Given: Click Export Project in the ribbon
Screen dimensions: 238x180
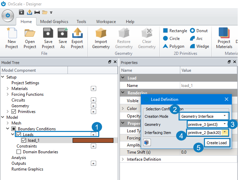Looking at the screenshot, I should tap(77, 38).
